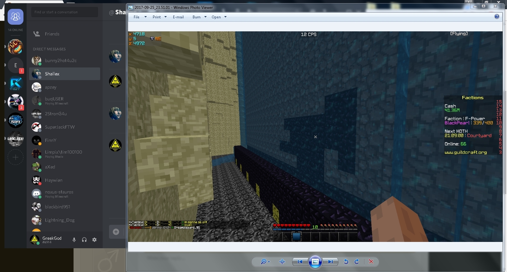Image resolution: width=507 pixels, height=272 pixels.
Task: Click the displayed Minecraft screenshot image
Action: point(315,136)
